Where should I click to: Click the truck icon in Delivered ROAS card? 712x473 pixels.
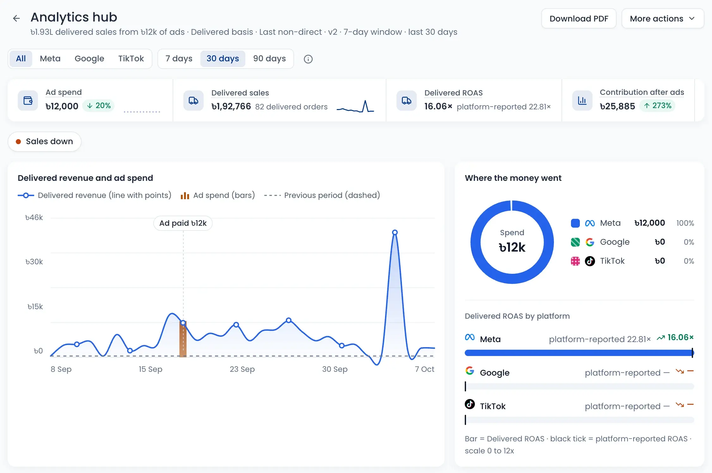coord(407,101)
